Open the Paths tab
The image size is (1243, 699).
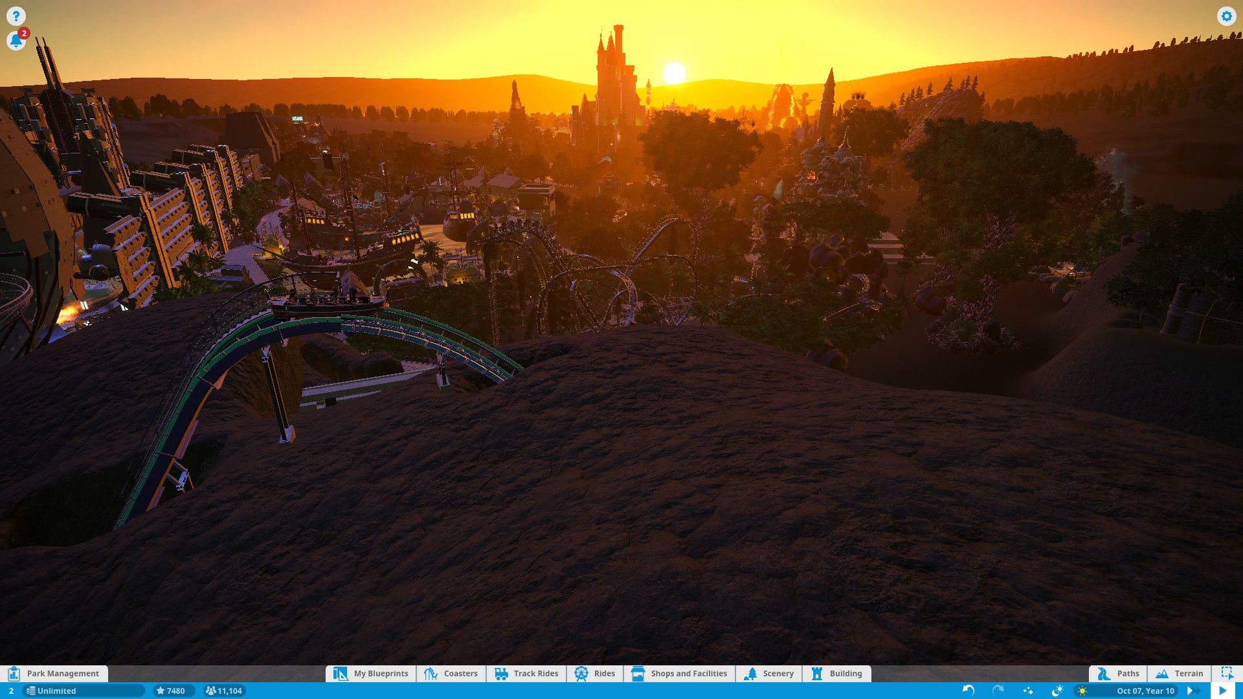point(1118,673)
